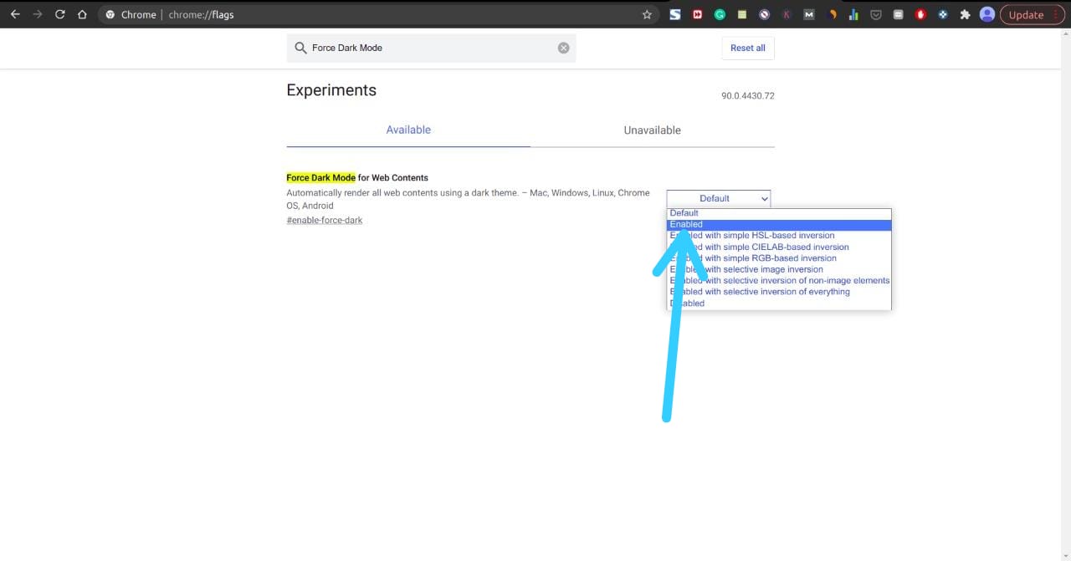Open the red fast-forward extension icon
The width and height of the screenshot is (1071, 561).
click(698, 14)
